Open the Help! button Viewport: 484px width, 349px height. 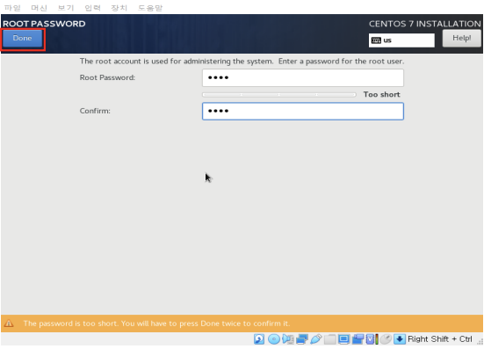click(x=461, y=39)
